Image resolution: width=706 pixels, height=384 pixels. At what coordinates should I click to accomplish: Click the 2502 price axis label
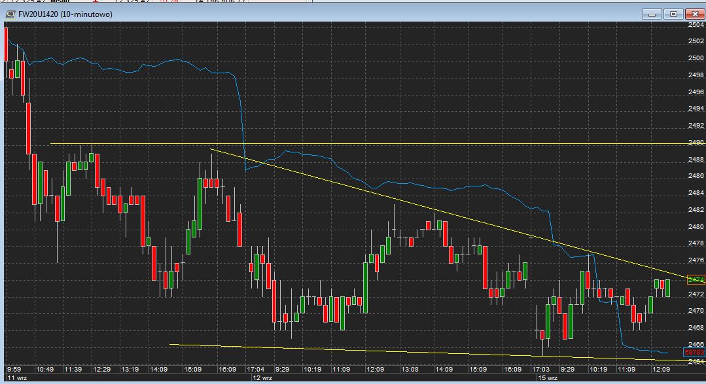(696, 41)
